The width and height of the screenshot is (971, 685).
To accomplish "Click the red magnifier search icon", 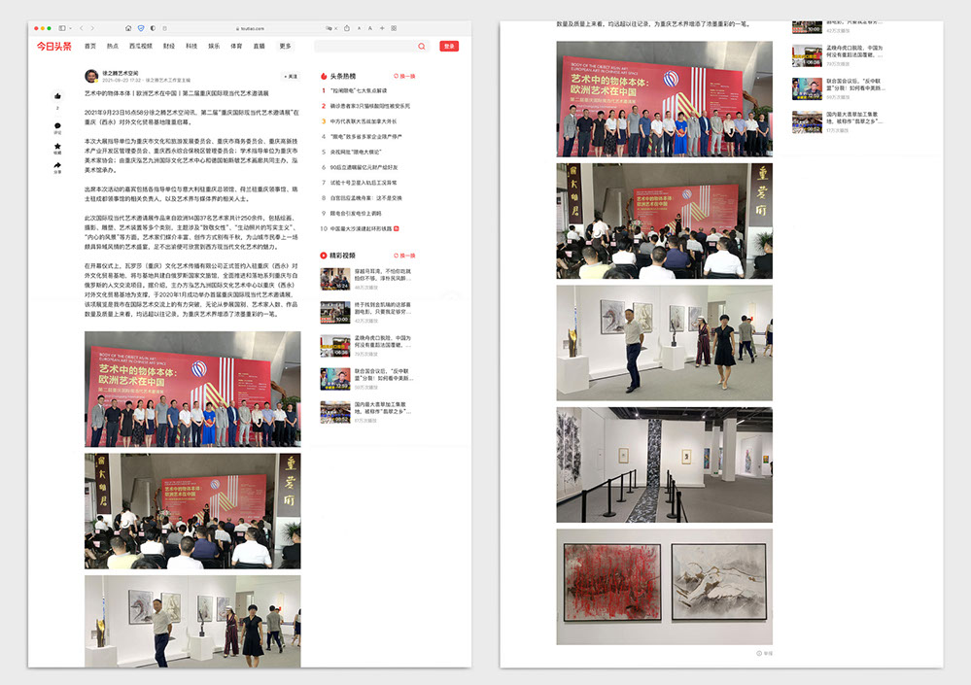I will [x=422, y=47].
